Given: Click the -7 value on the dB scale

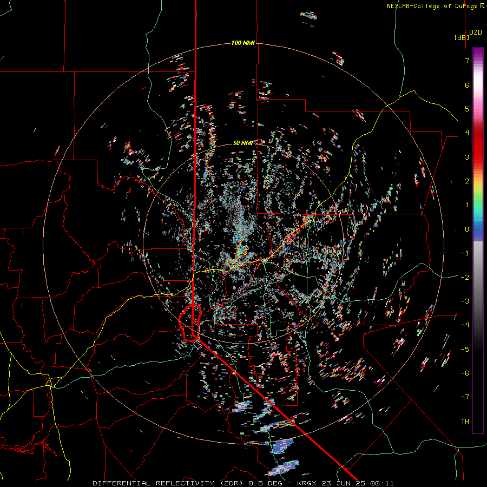Looking at the screenshot, I should pos(465,397).
